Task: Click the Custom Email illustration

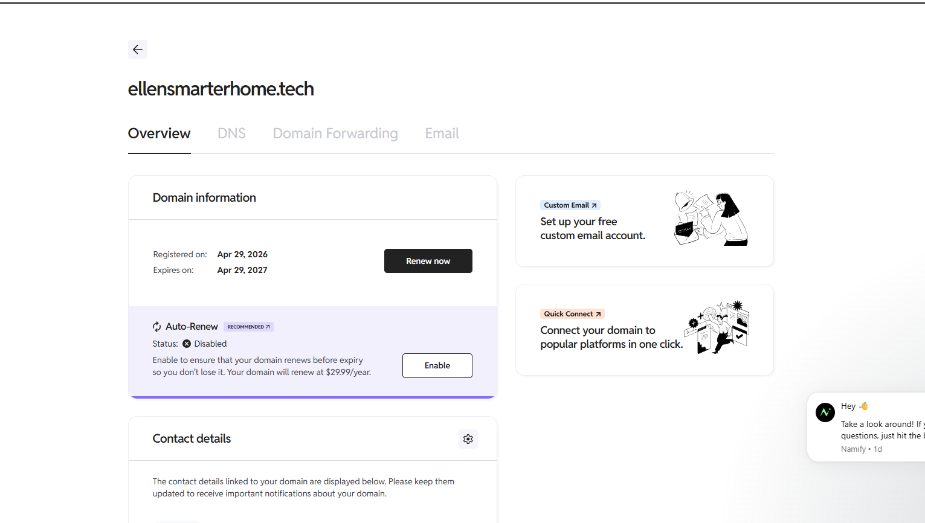Action: point(711,219)
